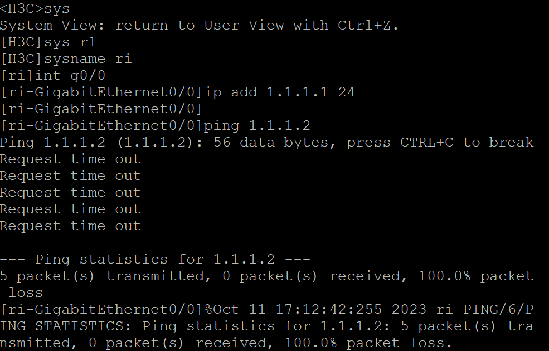Click the last "Request time out" line
The height and width of the screenshot is (351, 549).
70,226
